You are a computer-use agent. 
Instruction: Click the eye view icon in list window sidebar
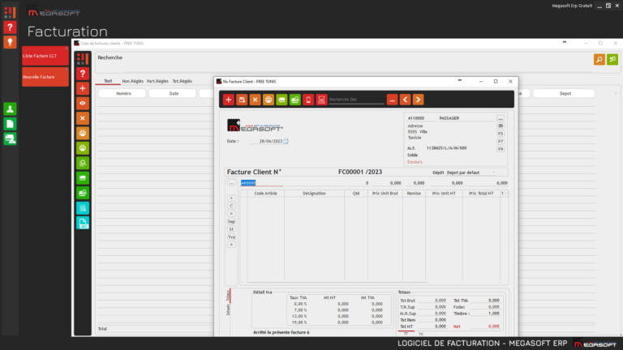click(x=83, y=103)
